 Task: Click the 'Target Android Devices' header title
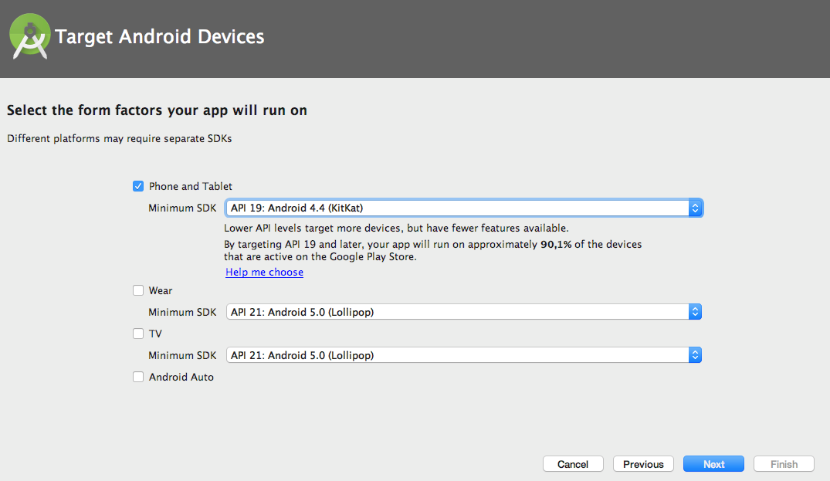tap(160, 37)
